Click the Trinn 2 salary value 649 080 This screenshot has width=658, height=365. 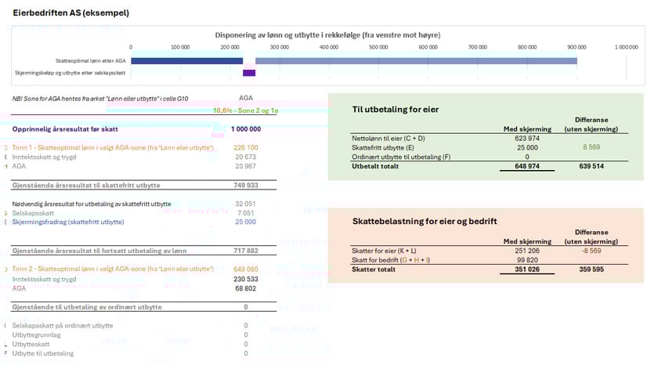tap(245, 269)
